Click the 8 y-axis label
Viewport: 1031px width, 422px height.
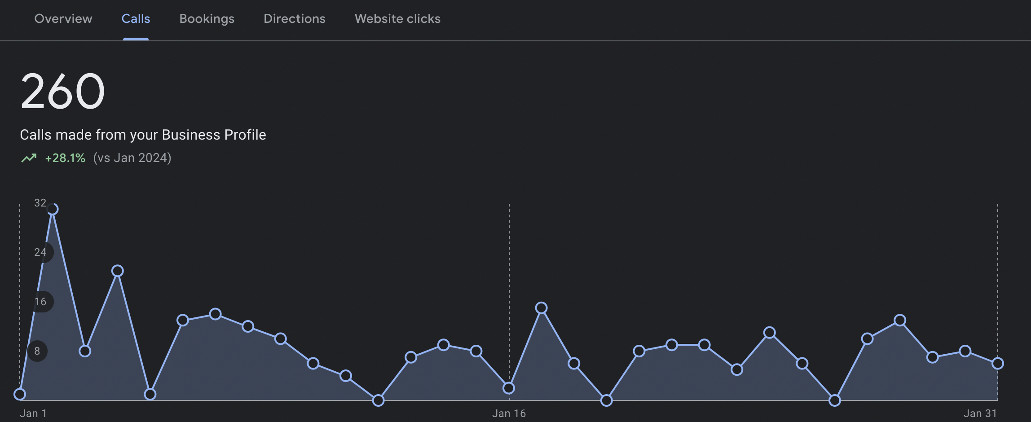[x=37, y=351]
